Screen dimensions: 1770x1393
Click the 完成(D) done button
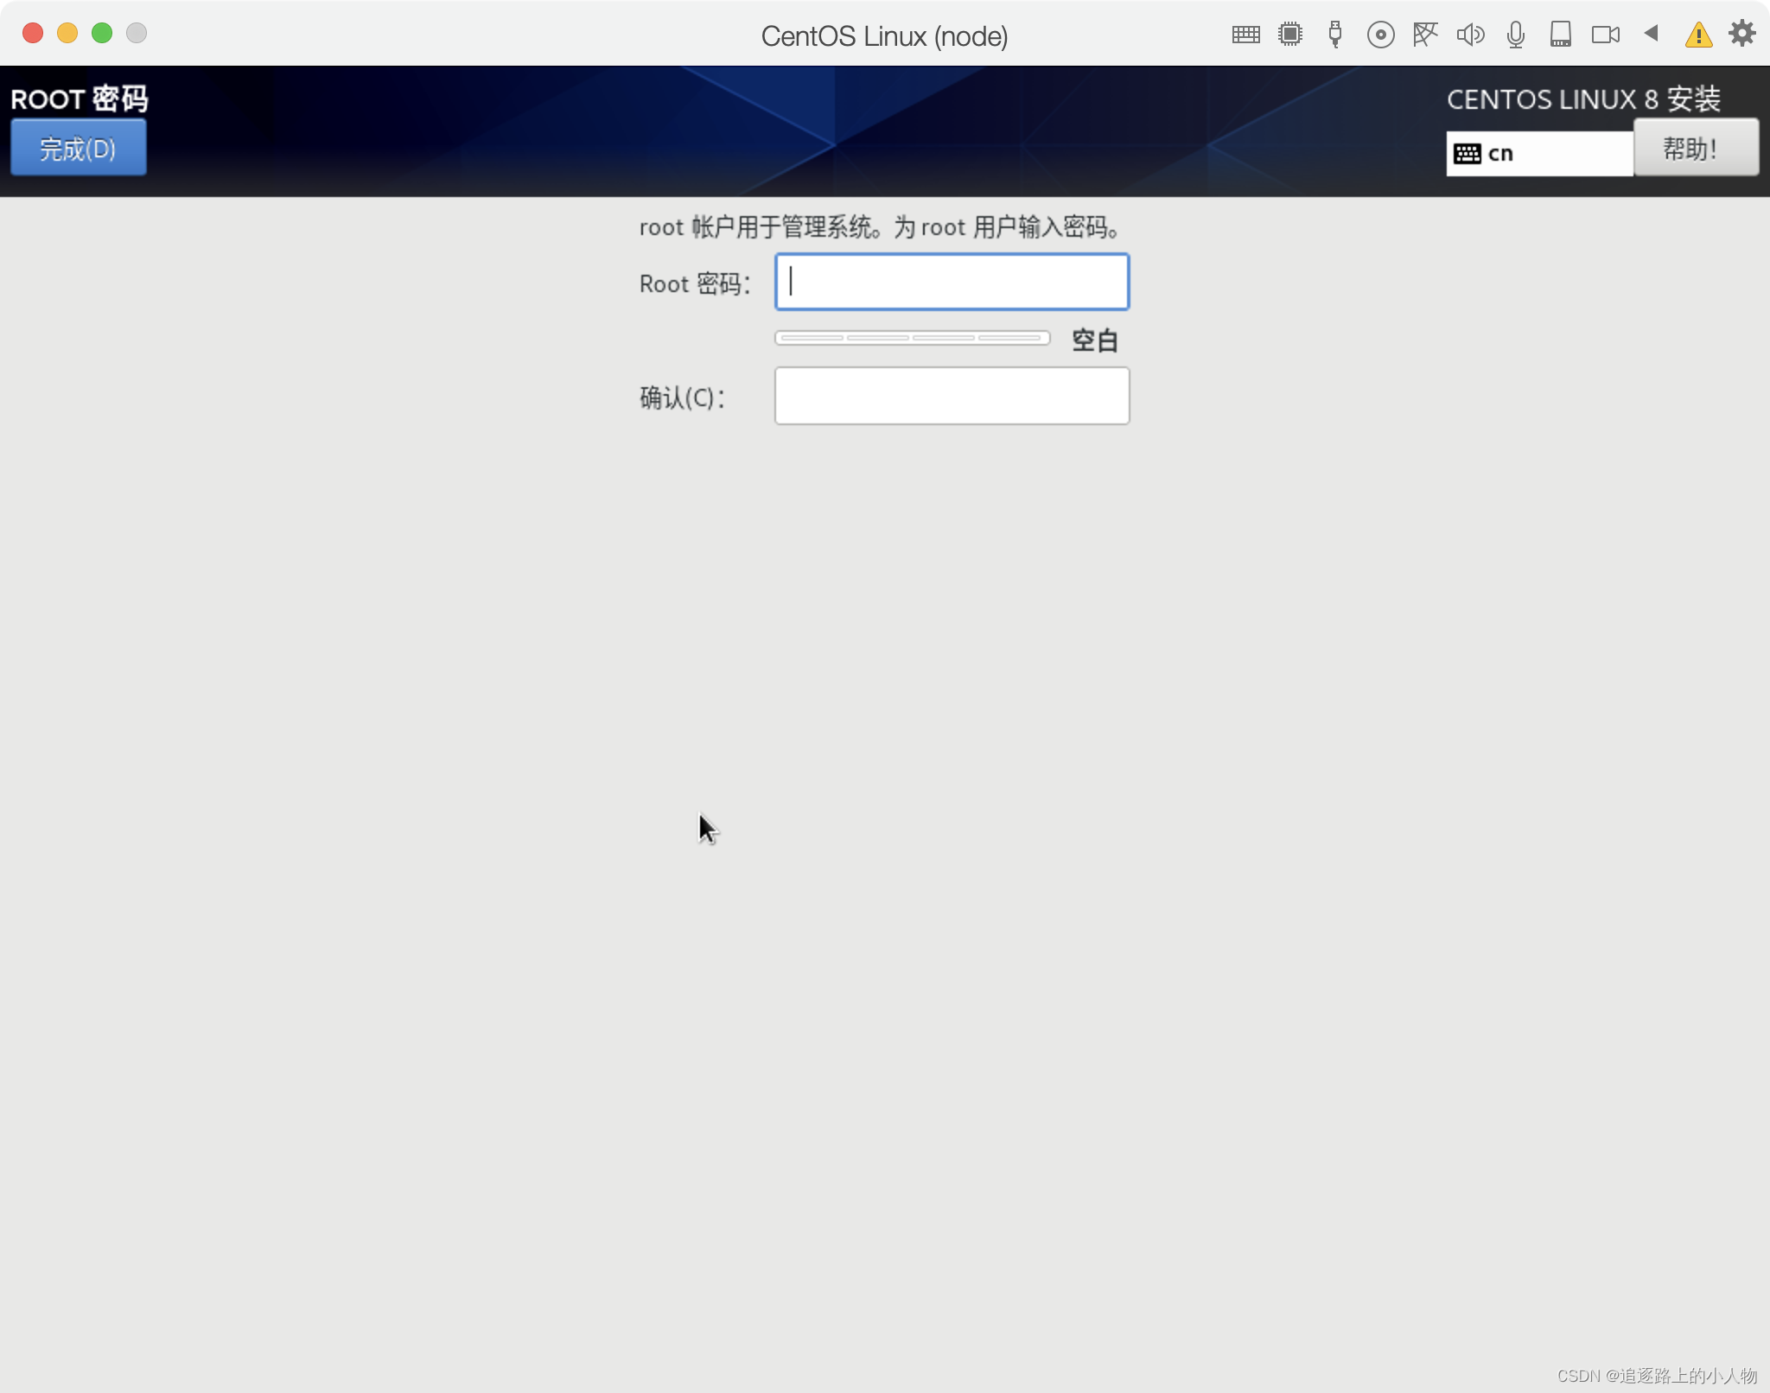78,149
